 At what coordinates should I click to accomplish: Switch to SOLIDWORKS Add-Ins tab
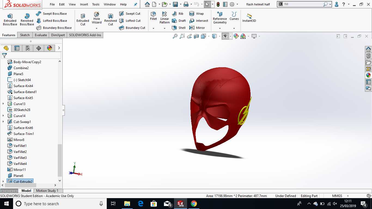pos(85,35)
